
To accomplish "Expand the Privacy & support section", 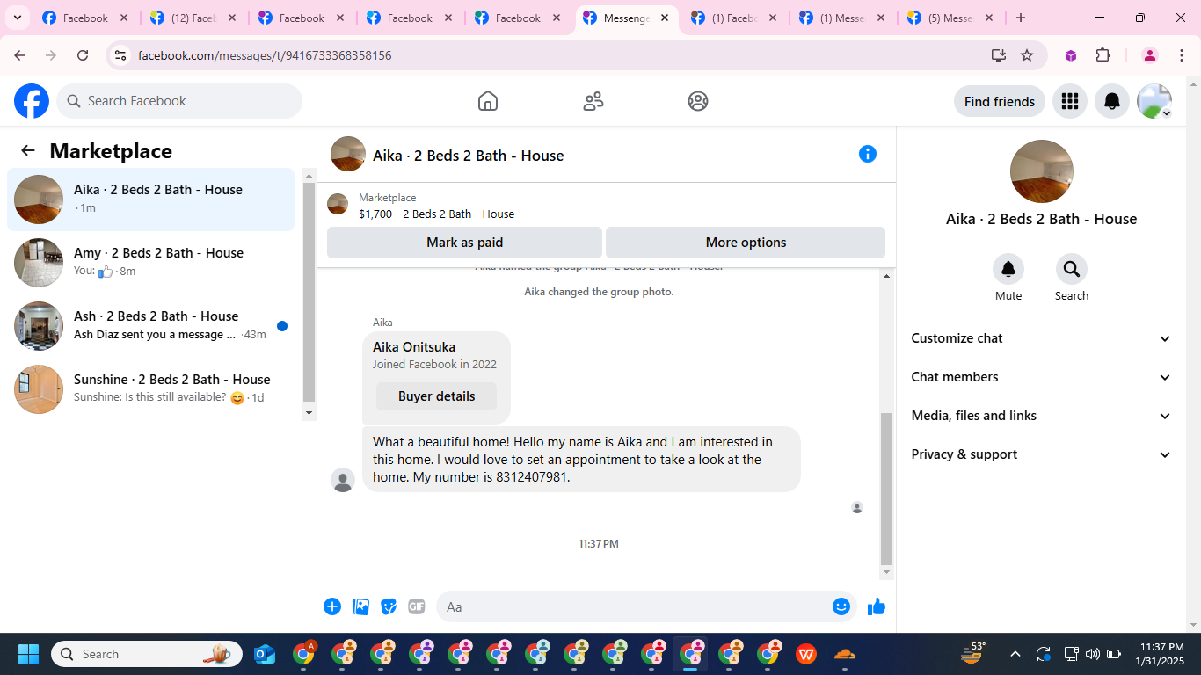I will (1042, 454).
